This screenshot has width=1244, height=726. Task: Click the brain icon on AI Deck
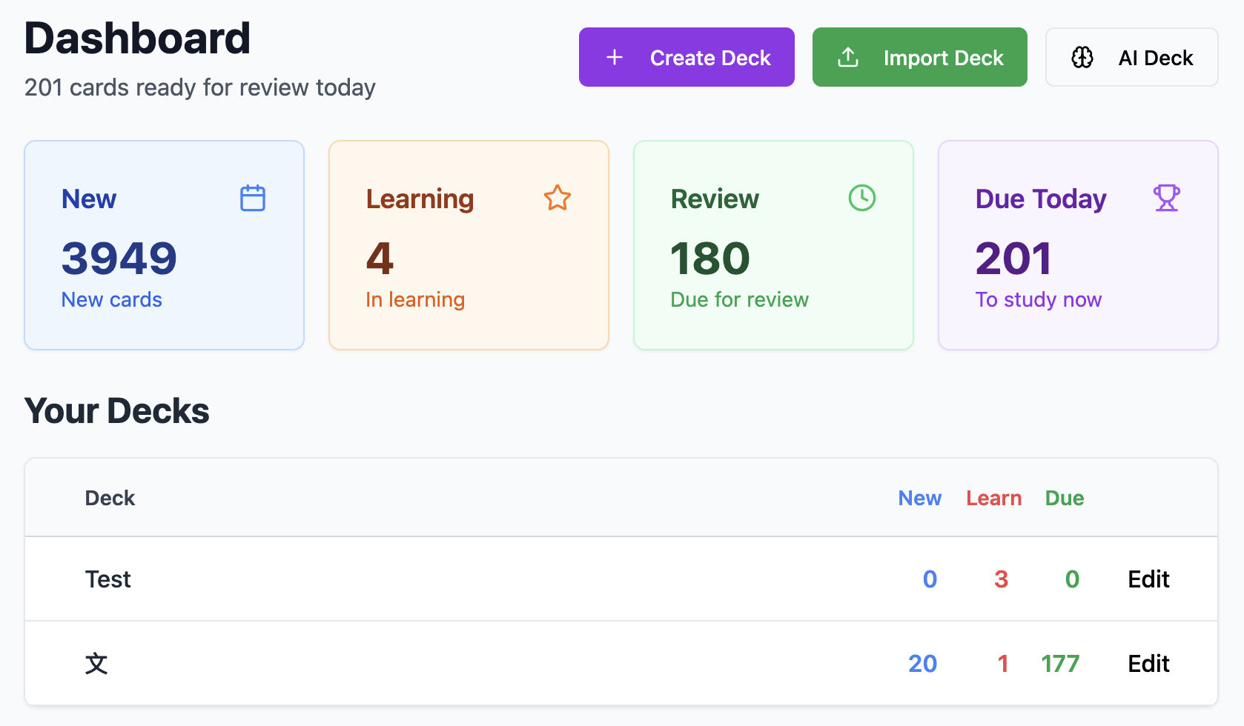pos(1082,56)
